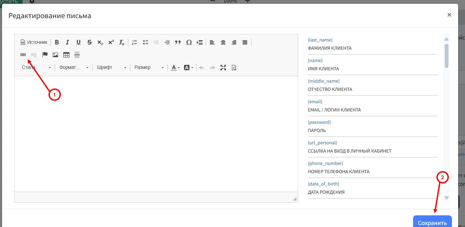Maximize the editor area
Image resolution: width=465 pixels, height=227 pixels.
pyautogui.click(x=223, y=68)
